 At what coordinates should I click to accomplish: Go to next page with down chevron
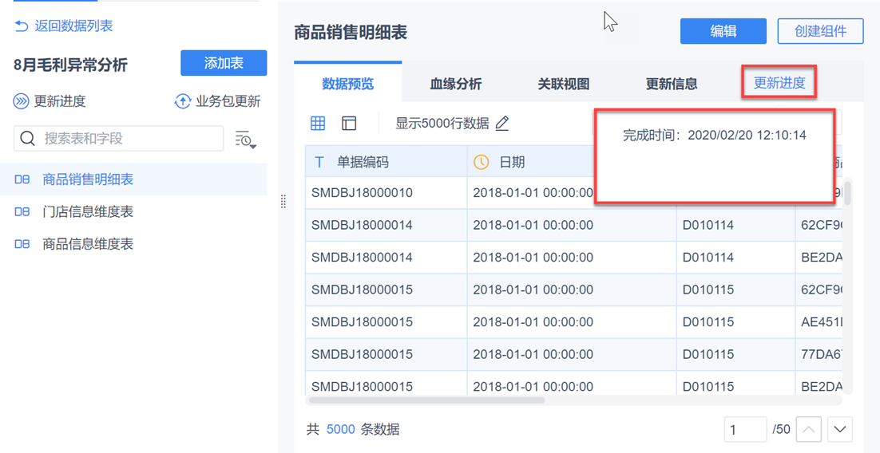coord(840,430)
